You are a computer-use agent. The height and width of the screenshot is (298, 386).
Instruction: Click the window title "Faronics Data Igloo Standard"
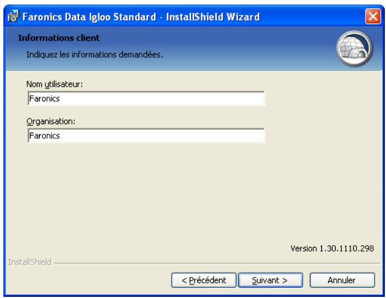pos(90,17)
